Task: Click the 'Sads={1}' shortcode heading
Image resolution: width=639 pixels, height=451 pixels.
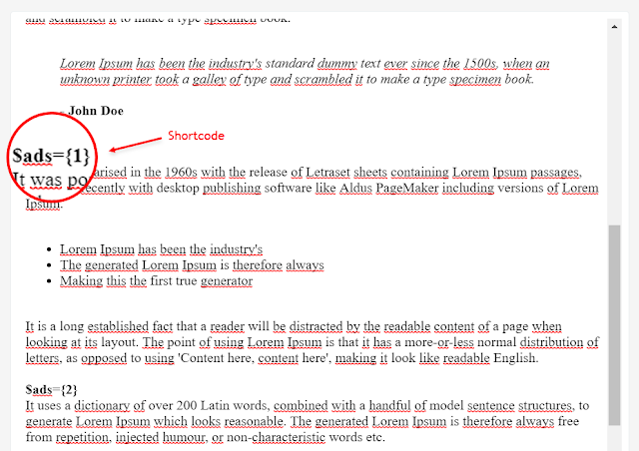Action: point(51,156)
